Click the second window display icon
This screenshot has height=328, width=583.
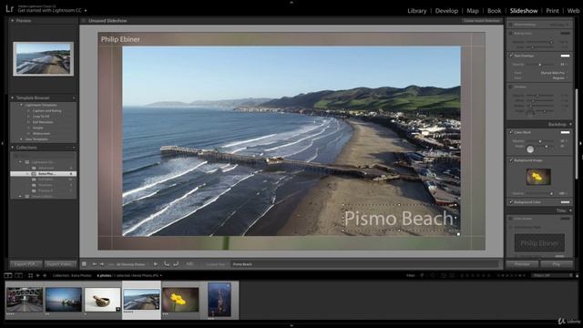point(18,275)
